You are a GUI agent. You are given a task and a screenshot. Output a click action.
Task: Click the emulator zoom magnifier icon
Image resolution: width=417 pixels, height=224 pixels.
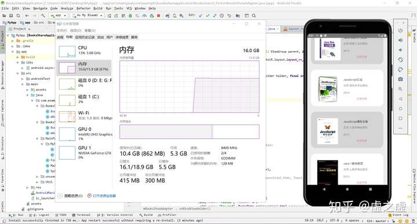[x=400, y=89]
